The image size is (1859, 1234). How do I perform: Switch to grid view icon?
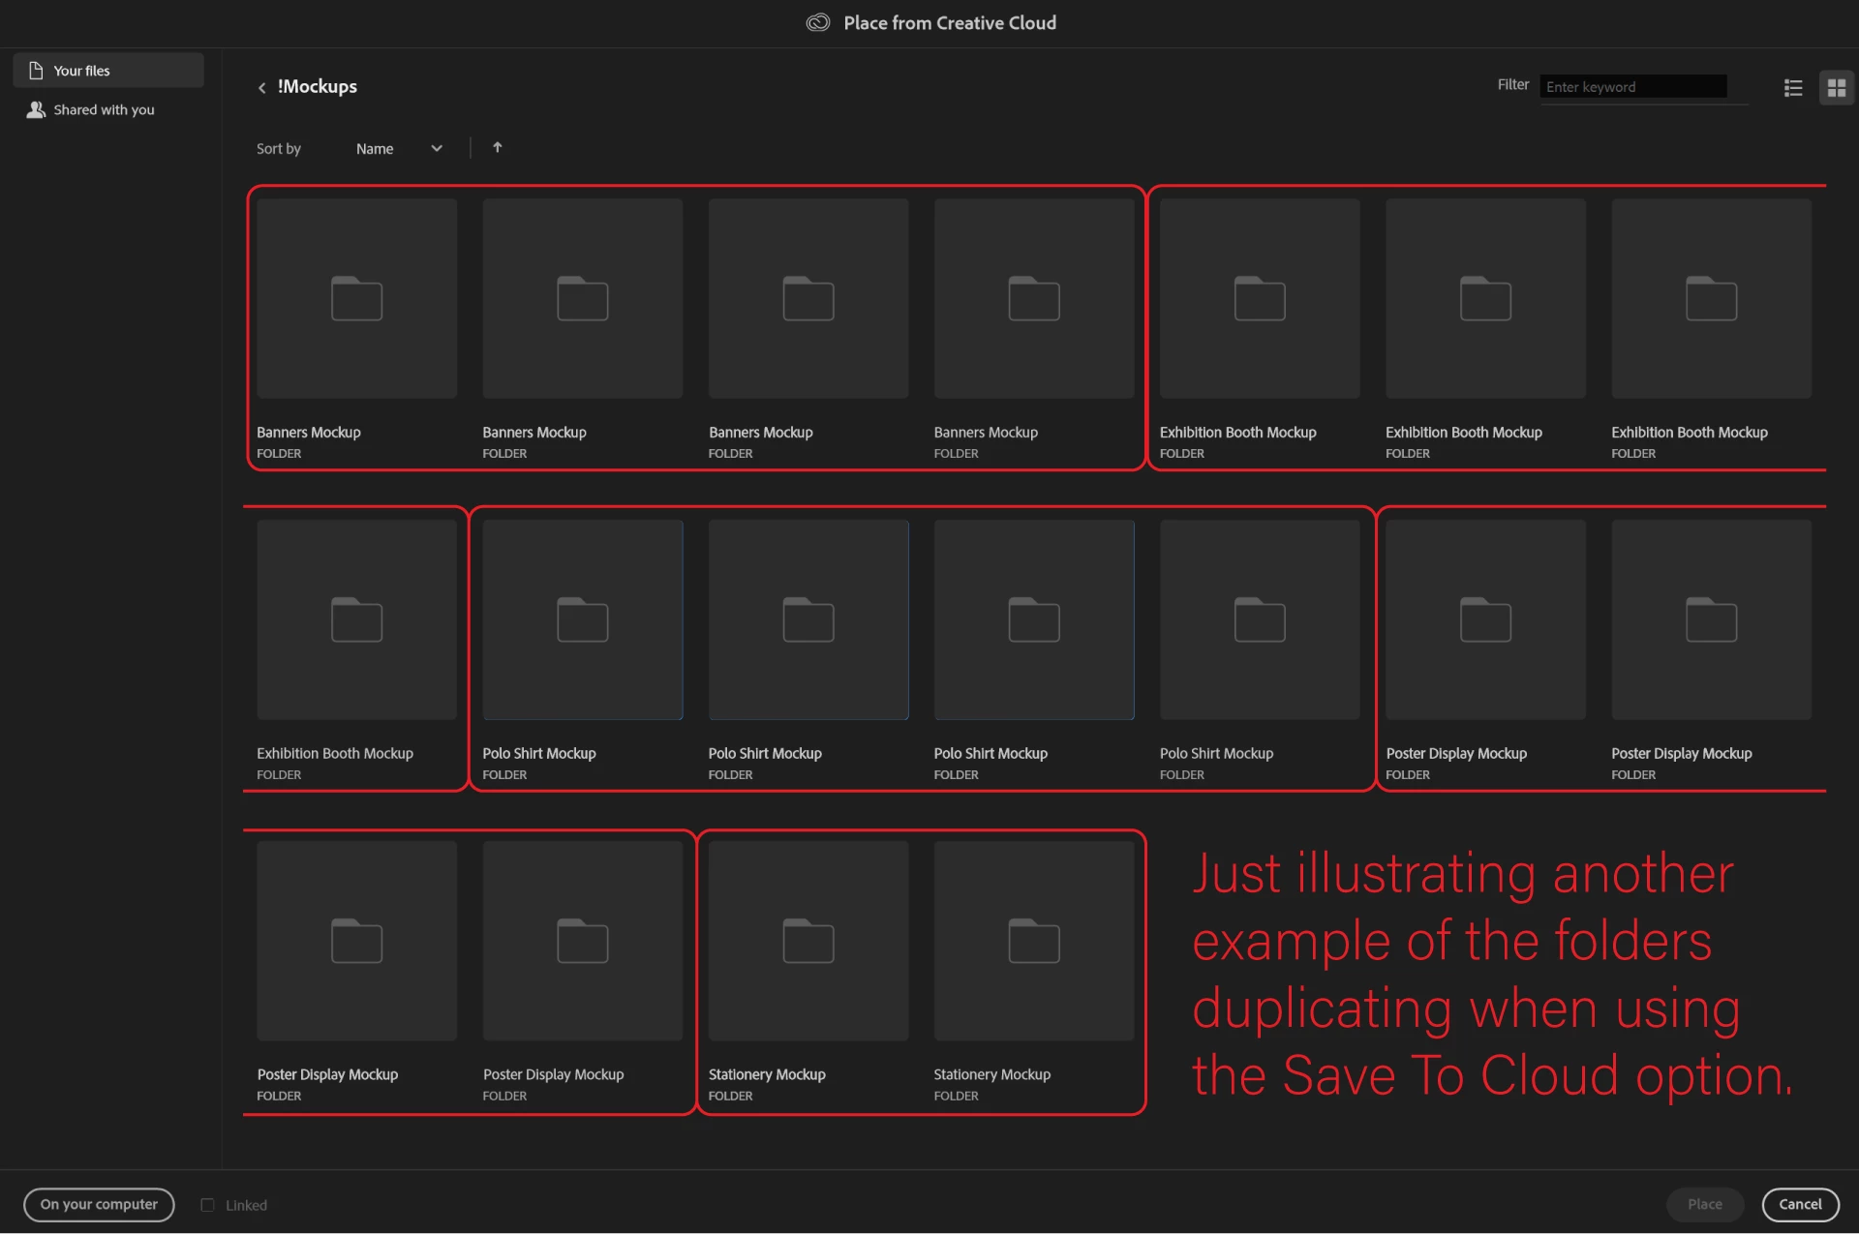coord(1836,88)
